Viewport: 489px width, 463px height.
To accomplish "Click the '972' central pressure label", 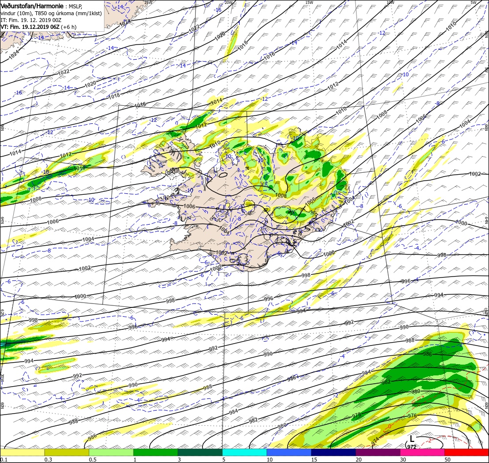I will click(412, 447).
